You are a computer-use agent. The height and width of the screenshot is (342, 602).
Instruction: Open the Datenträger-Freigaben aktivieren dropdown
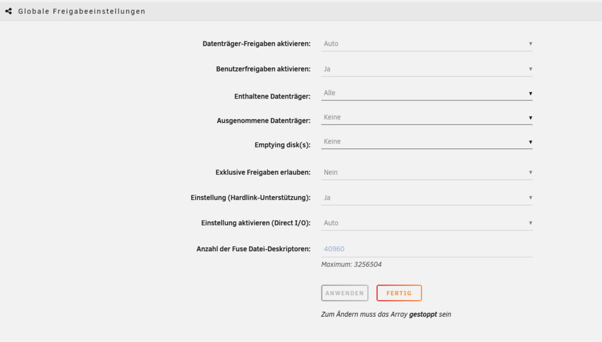(427, 44)
